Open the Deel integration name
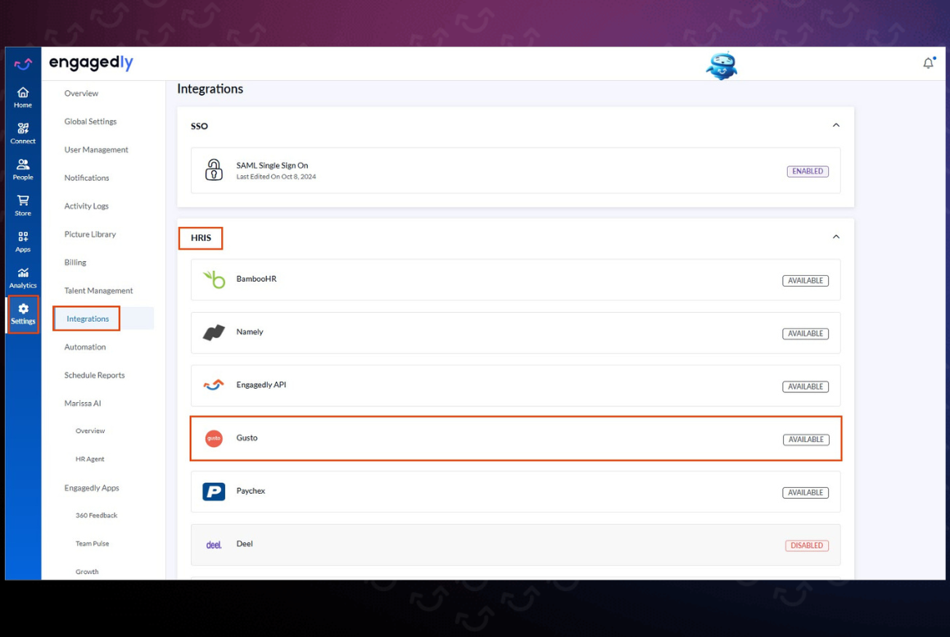 click(244, 544)
